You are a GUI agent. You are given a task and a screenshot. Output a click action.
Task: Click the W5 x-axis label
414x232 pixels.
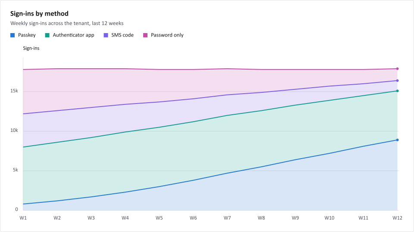click(x=159, y=218)
